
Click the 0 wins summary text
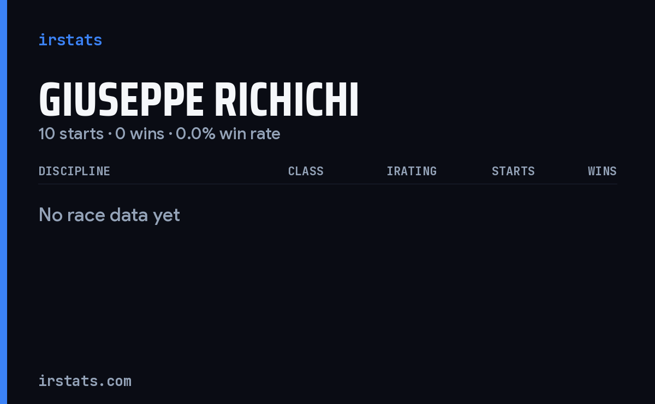click(140, 134)
